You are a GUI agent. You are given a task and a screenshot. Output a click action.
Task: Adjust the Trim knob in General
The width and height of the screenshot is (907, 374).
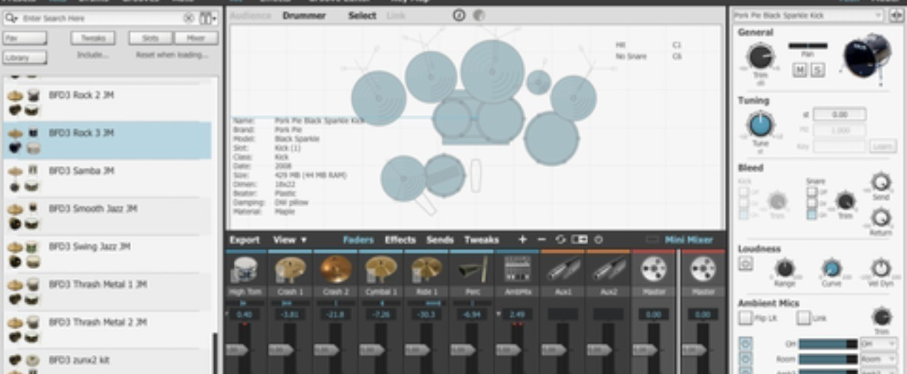click(760, 55)
